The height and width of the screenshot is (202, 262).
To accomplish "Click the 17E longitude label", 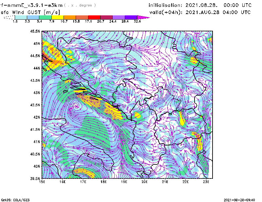I will 83,182.
